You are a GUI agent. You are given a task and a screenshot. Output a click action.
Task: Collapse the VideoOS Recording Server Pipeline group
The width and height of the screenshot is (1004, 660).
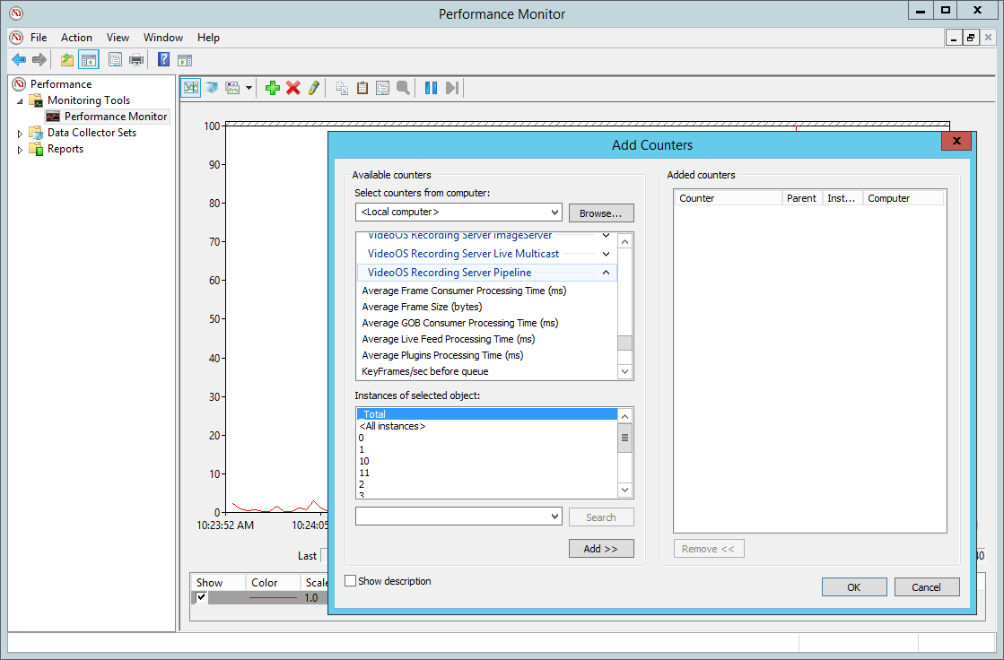pos(606,273)
